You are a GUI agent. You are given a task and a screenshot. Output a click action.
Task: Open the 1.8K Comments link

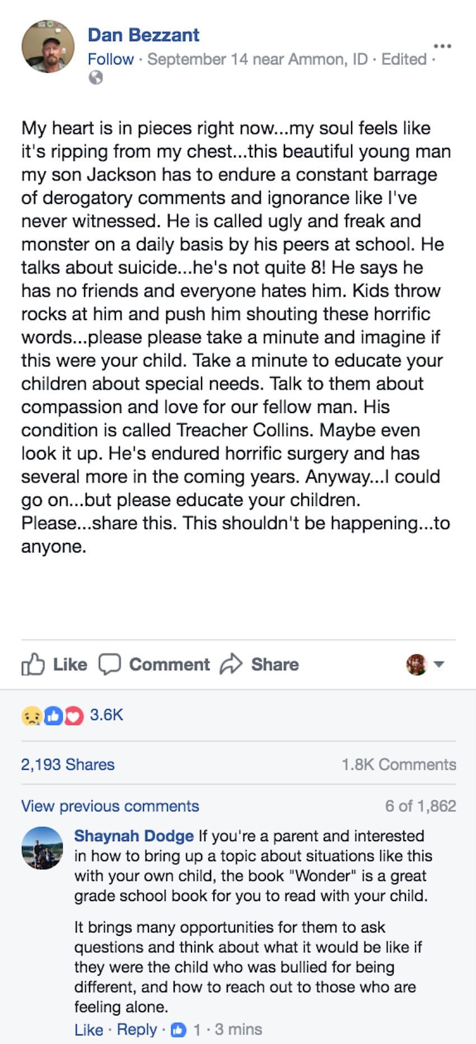pyautogui.click(x=399, y=764)
